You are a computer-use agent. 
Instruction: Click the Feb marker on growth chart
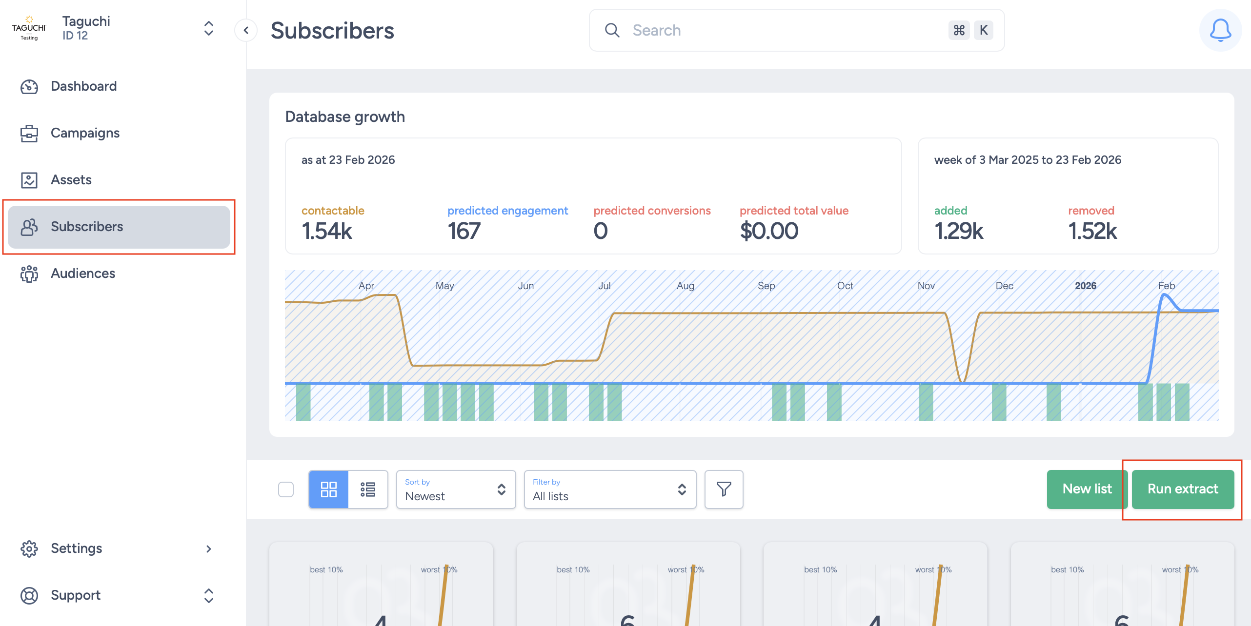coord(1166,286)
